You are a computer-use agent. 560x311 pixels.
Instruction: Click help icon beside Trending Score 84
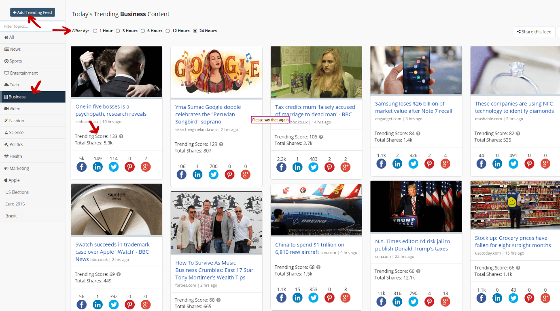[418, 134]
